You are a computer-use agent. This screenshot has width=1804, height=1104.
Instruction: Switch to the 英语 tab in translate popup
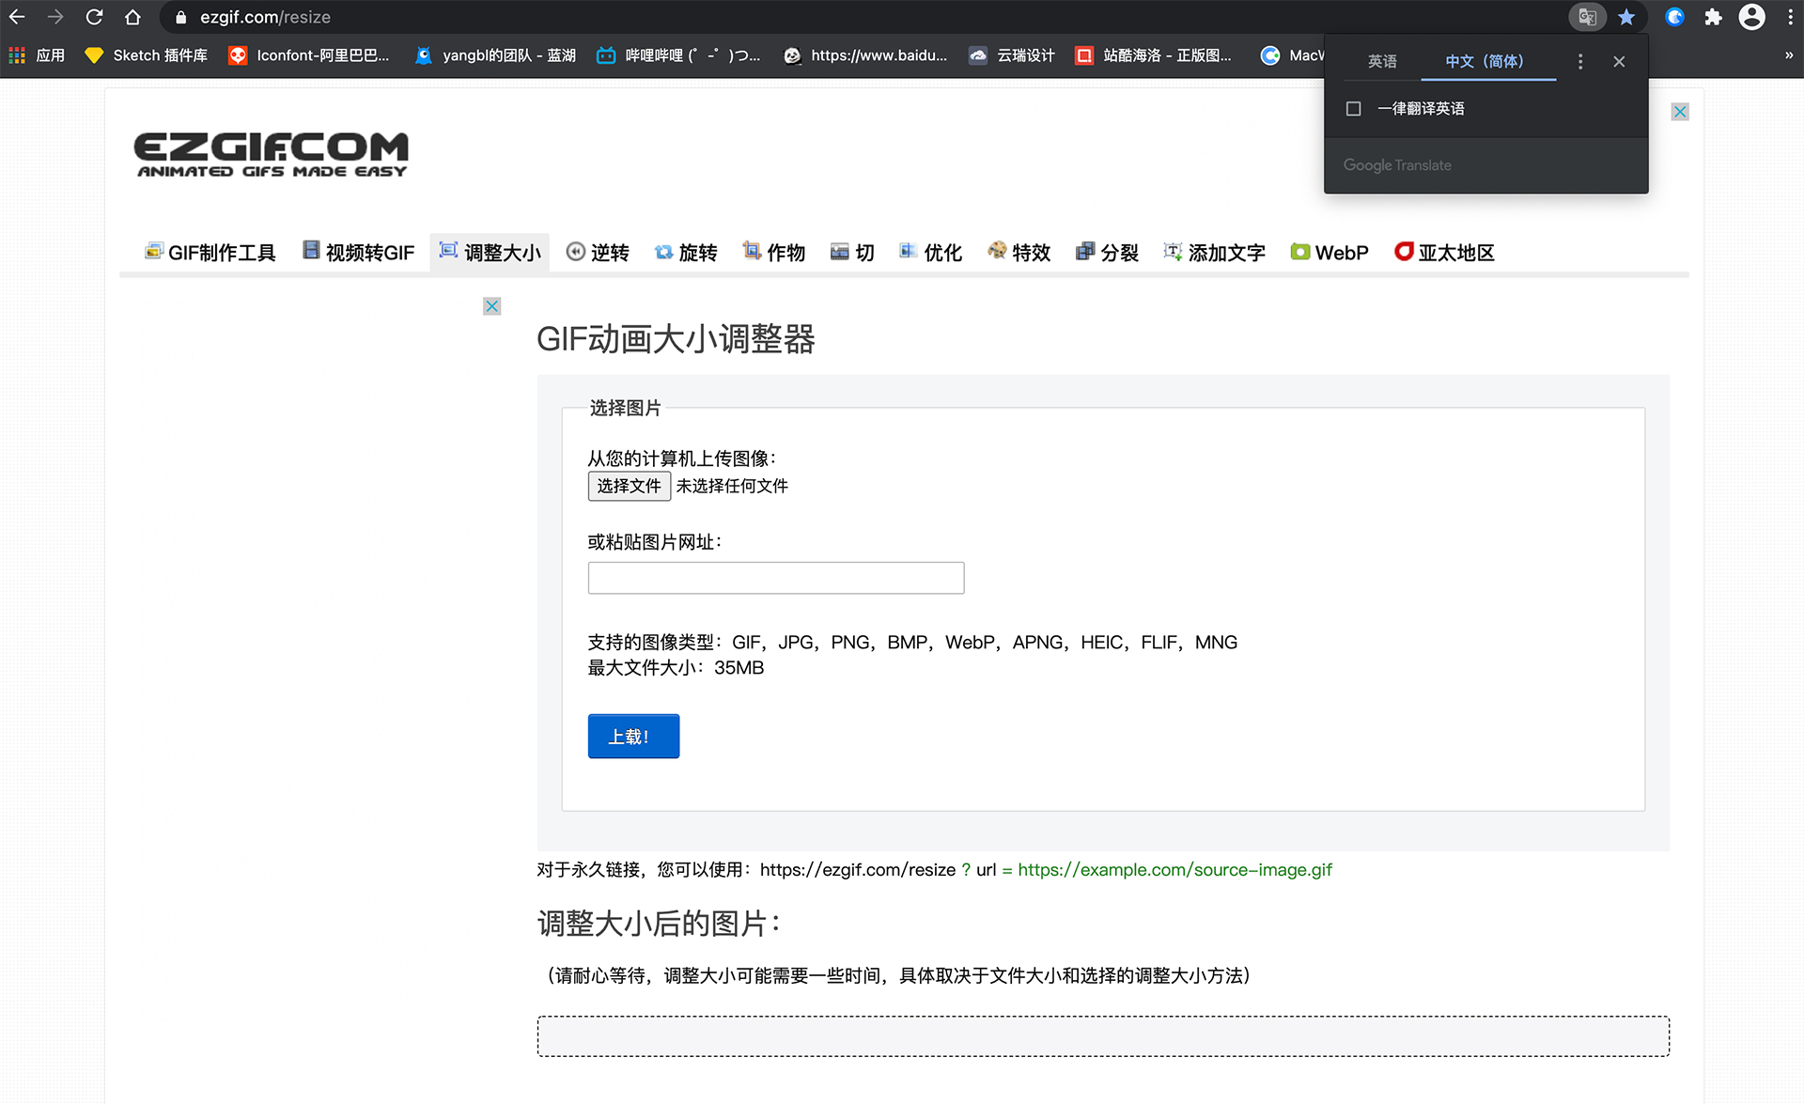coord(1381,61)
